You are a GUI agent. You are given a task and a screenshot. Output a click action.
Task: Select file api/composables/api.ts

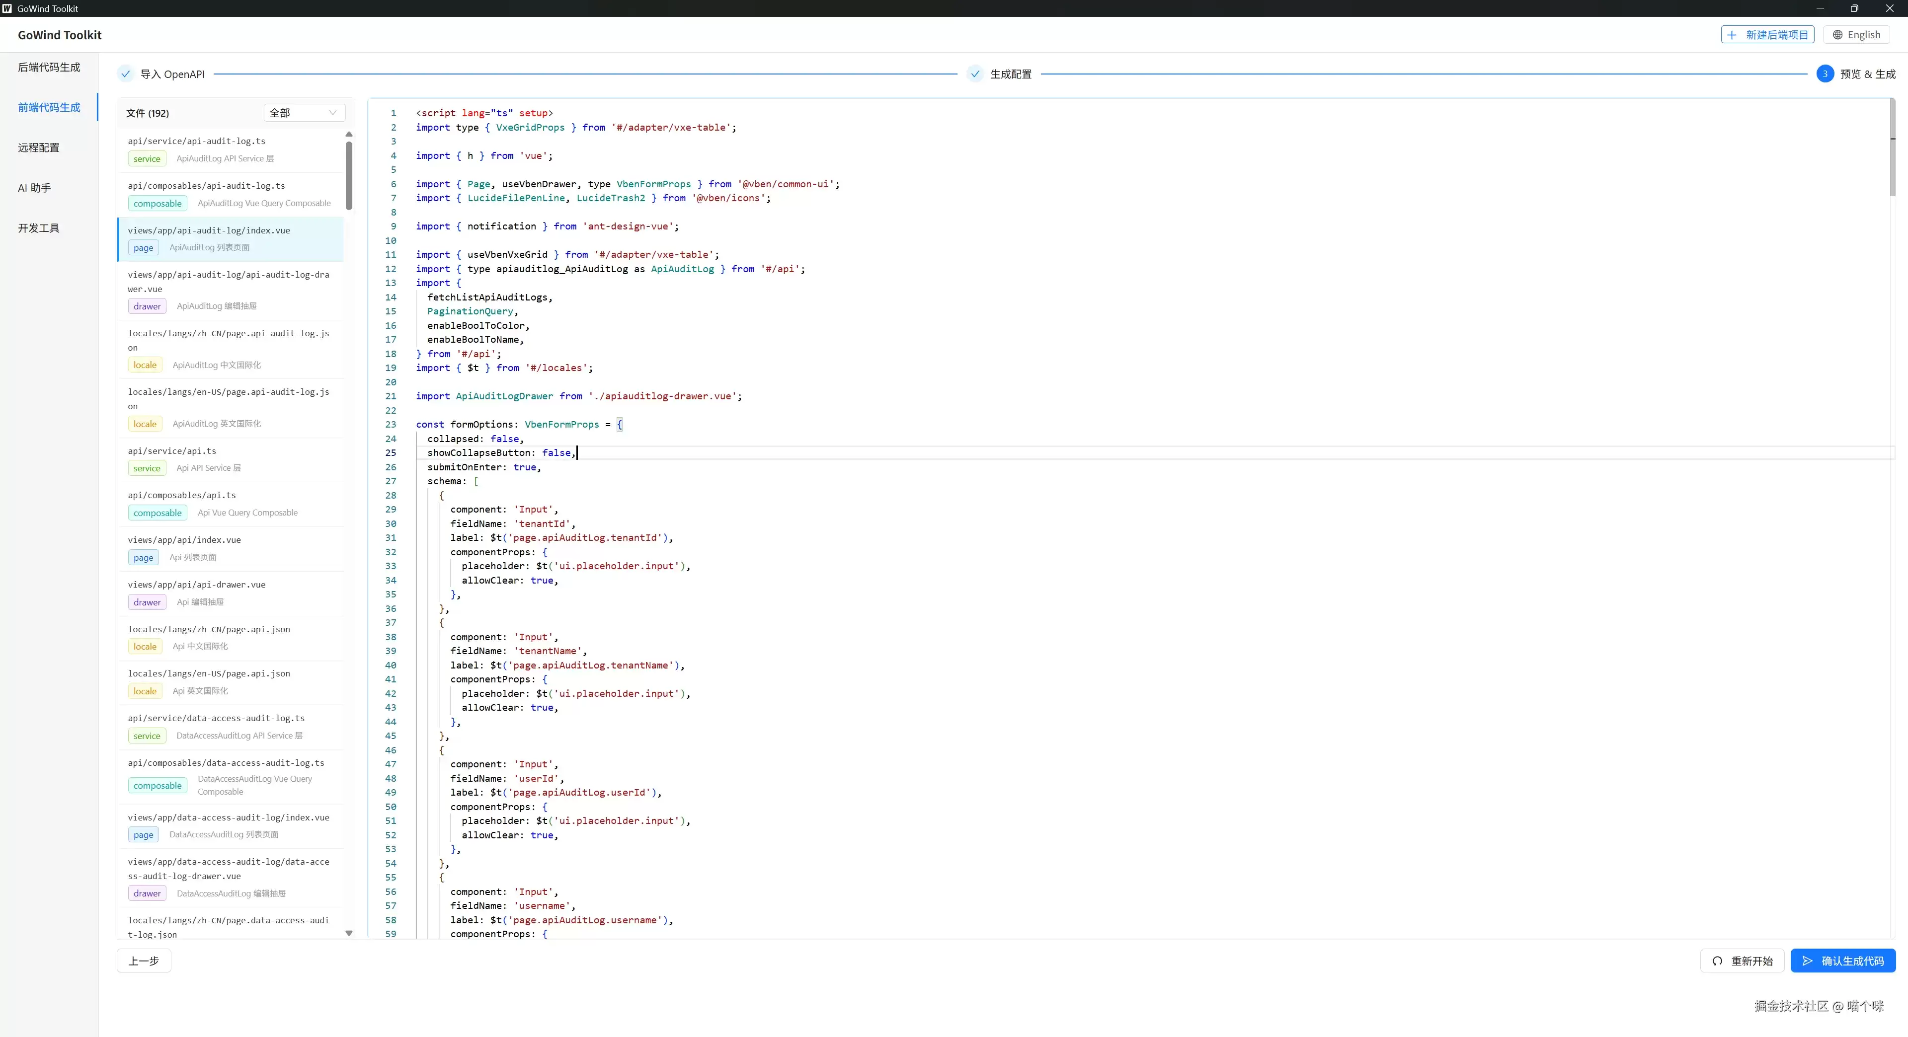[x=231, y=504]
